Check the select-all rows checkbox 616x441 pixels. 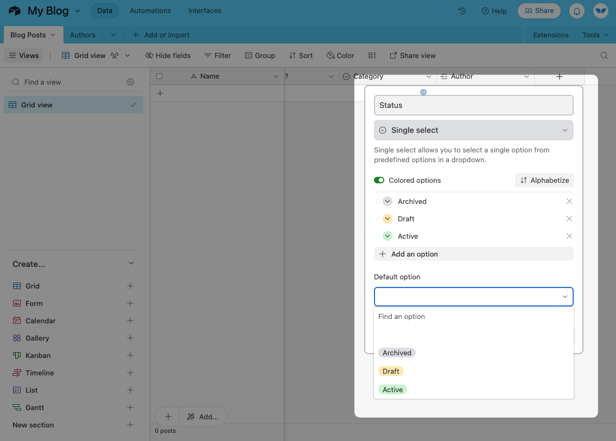[x=160, y=76]
